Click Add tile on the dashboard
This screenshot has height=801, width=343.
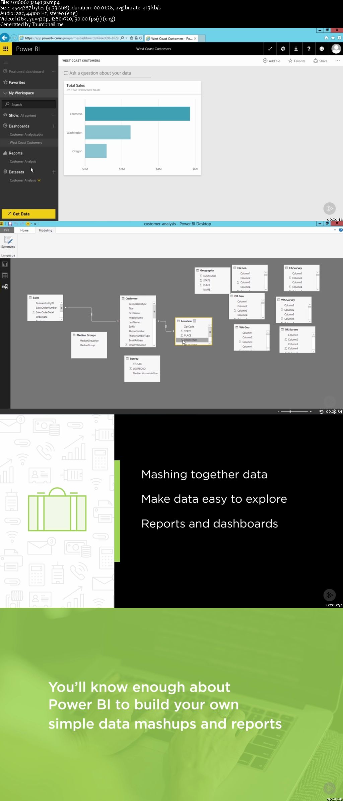[x=271, y=61]
